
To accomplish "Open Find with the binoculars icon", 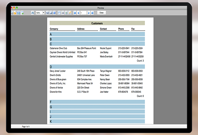I will [x=33, y=13].
